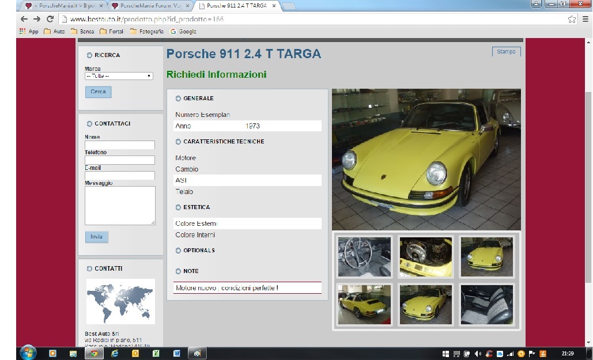Click the Stampa print button

click(507, 51)
